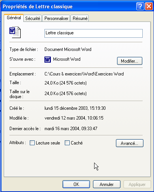
Task: Click the Document Microsoft Word type text
Action: (x=68, y=49)
